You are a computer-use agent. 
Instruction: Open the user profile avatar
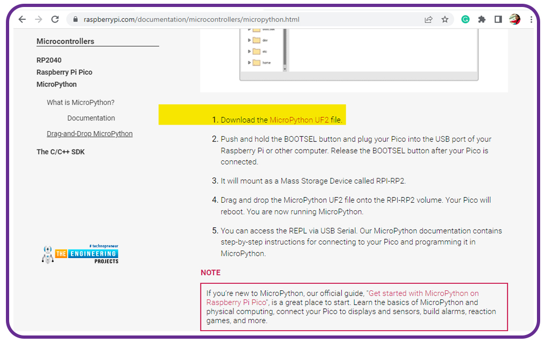coord(515,19)
